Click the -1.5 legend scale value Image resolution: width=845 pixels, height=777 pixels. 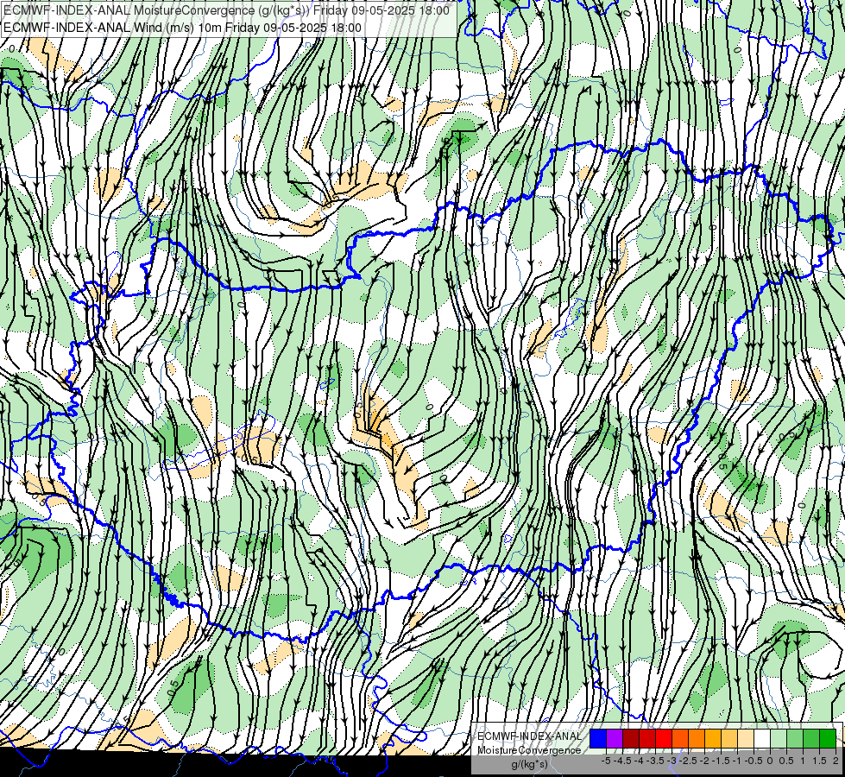(721, 761)
